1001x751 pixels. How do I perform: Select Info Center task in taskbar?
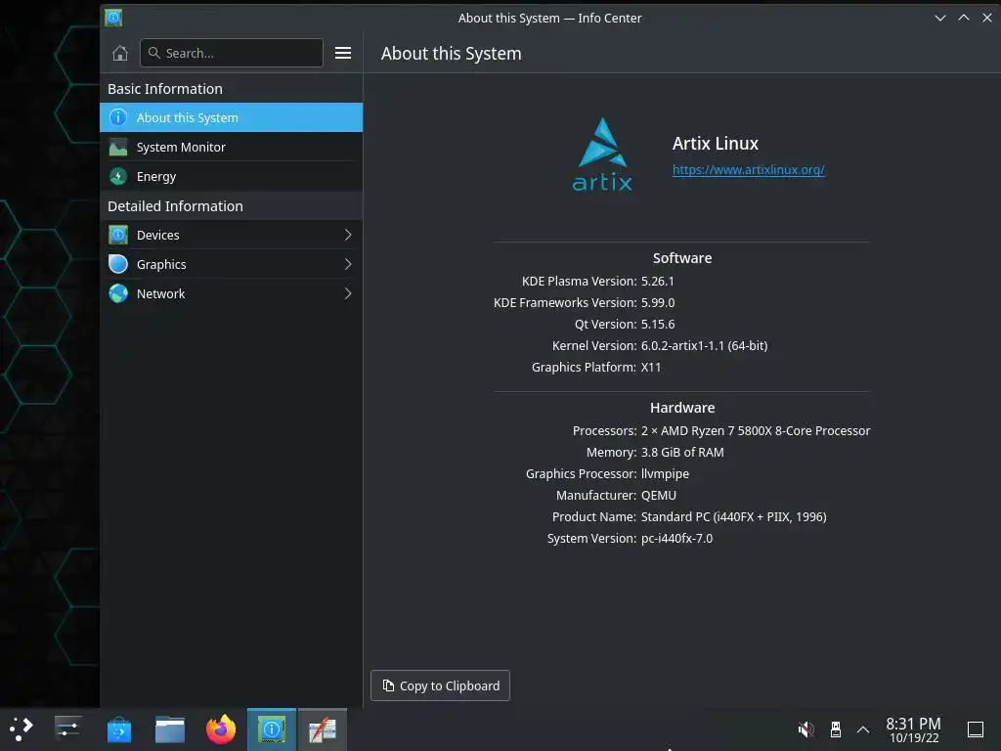point(272,729)
